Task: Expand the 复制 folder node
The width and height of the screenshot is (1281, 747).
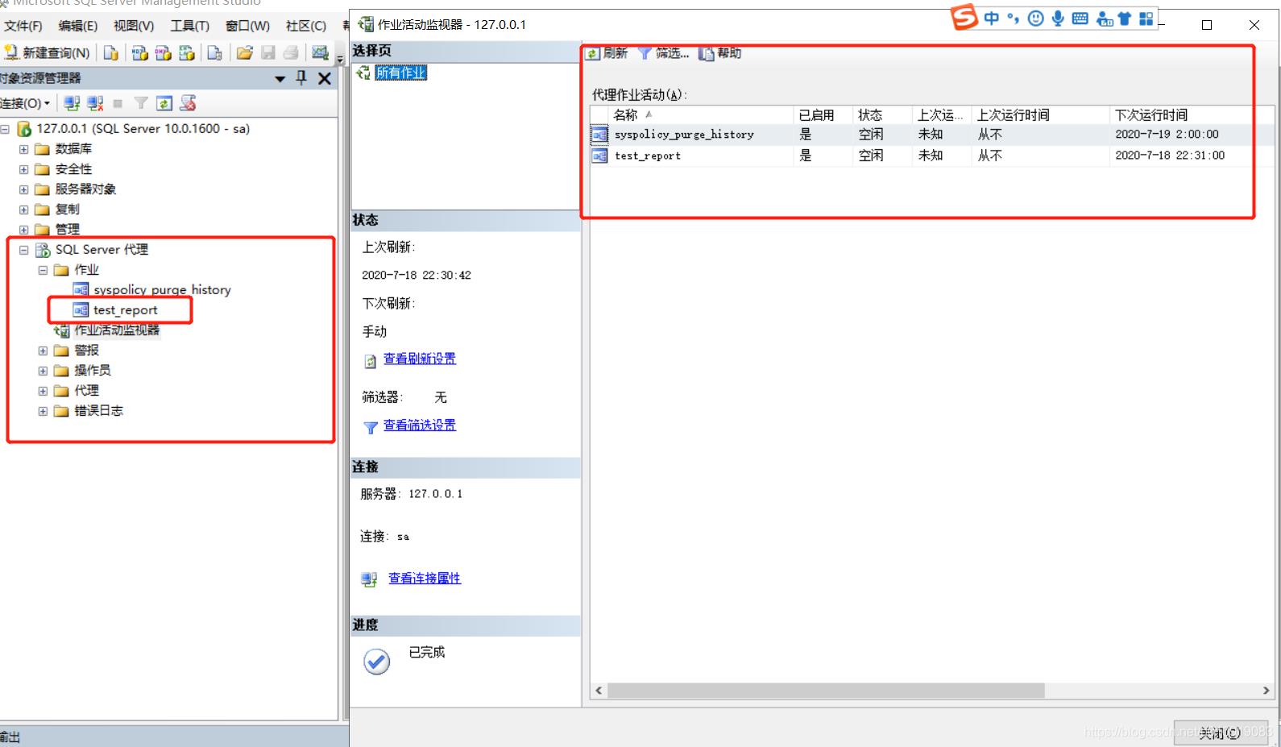Action: 23,210
